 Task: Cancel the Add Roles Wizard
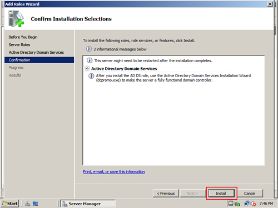click(250, 194)
